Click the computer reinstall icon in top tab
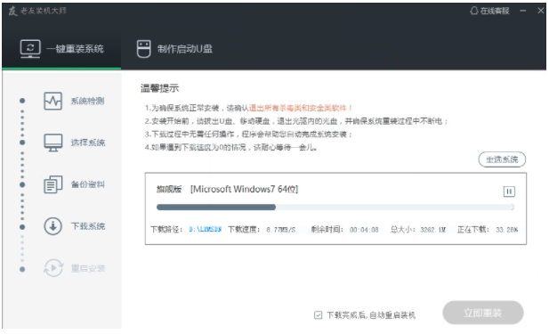Image resolution: width=549 pixels, height=334 pixels. 30,49
